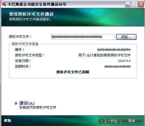Click the greyed-out maximize button
Viewport: 145px width, 126px height.
pos(134,4)
